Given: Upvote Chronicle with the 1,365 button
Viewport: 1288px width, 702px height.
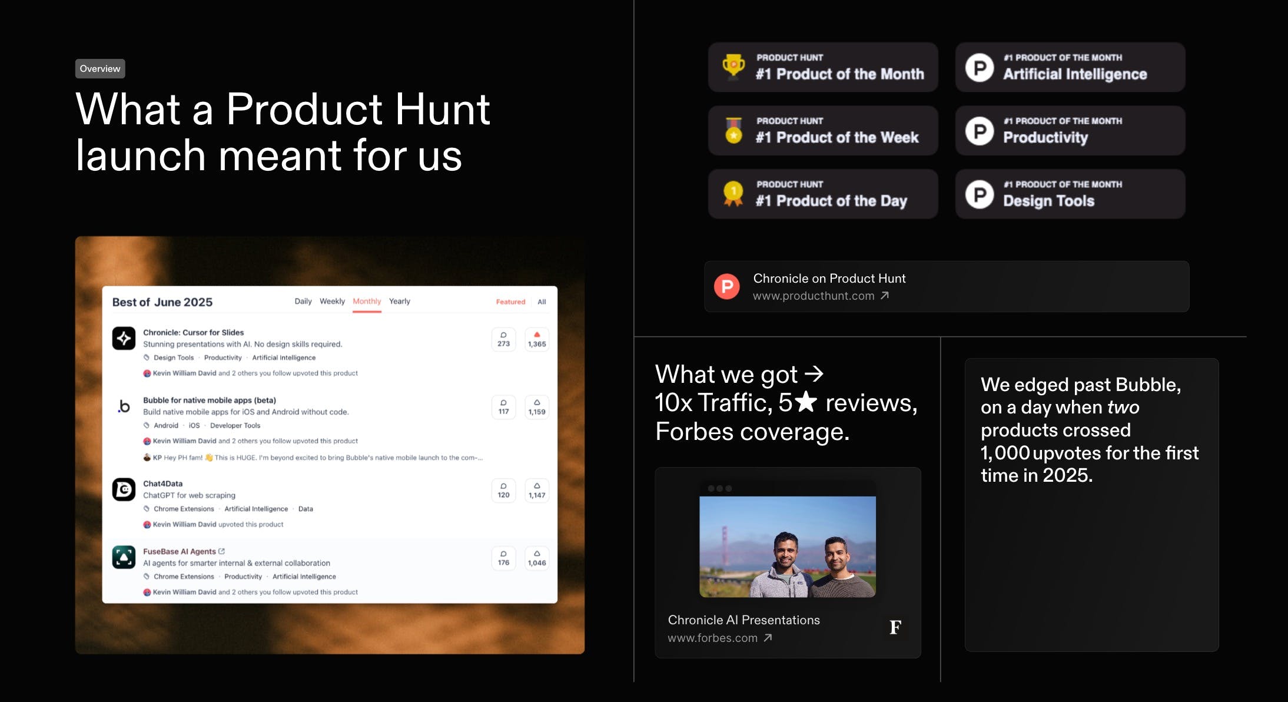Looking at the screenshot, I should coord(537,339).
